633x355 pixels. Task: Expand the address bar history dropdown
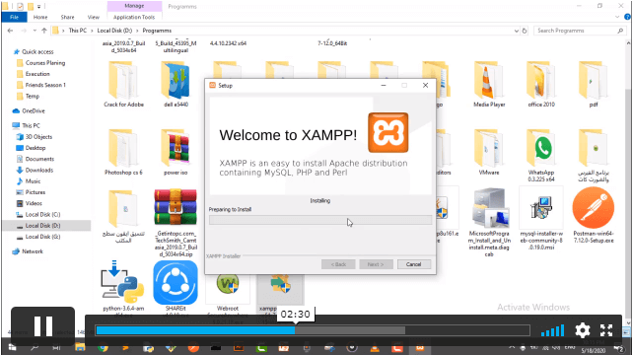tap(516, 31)
